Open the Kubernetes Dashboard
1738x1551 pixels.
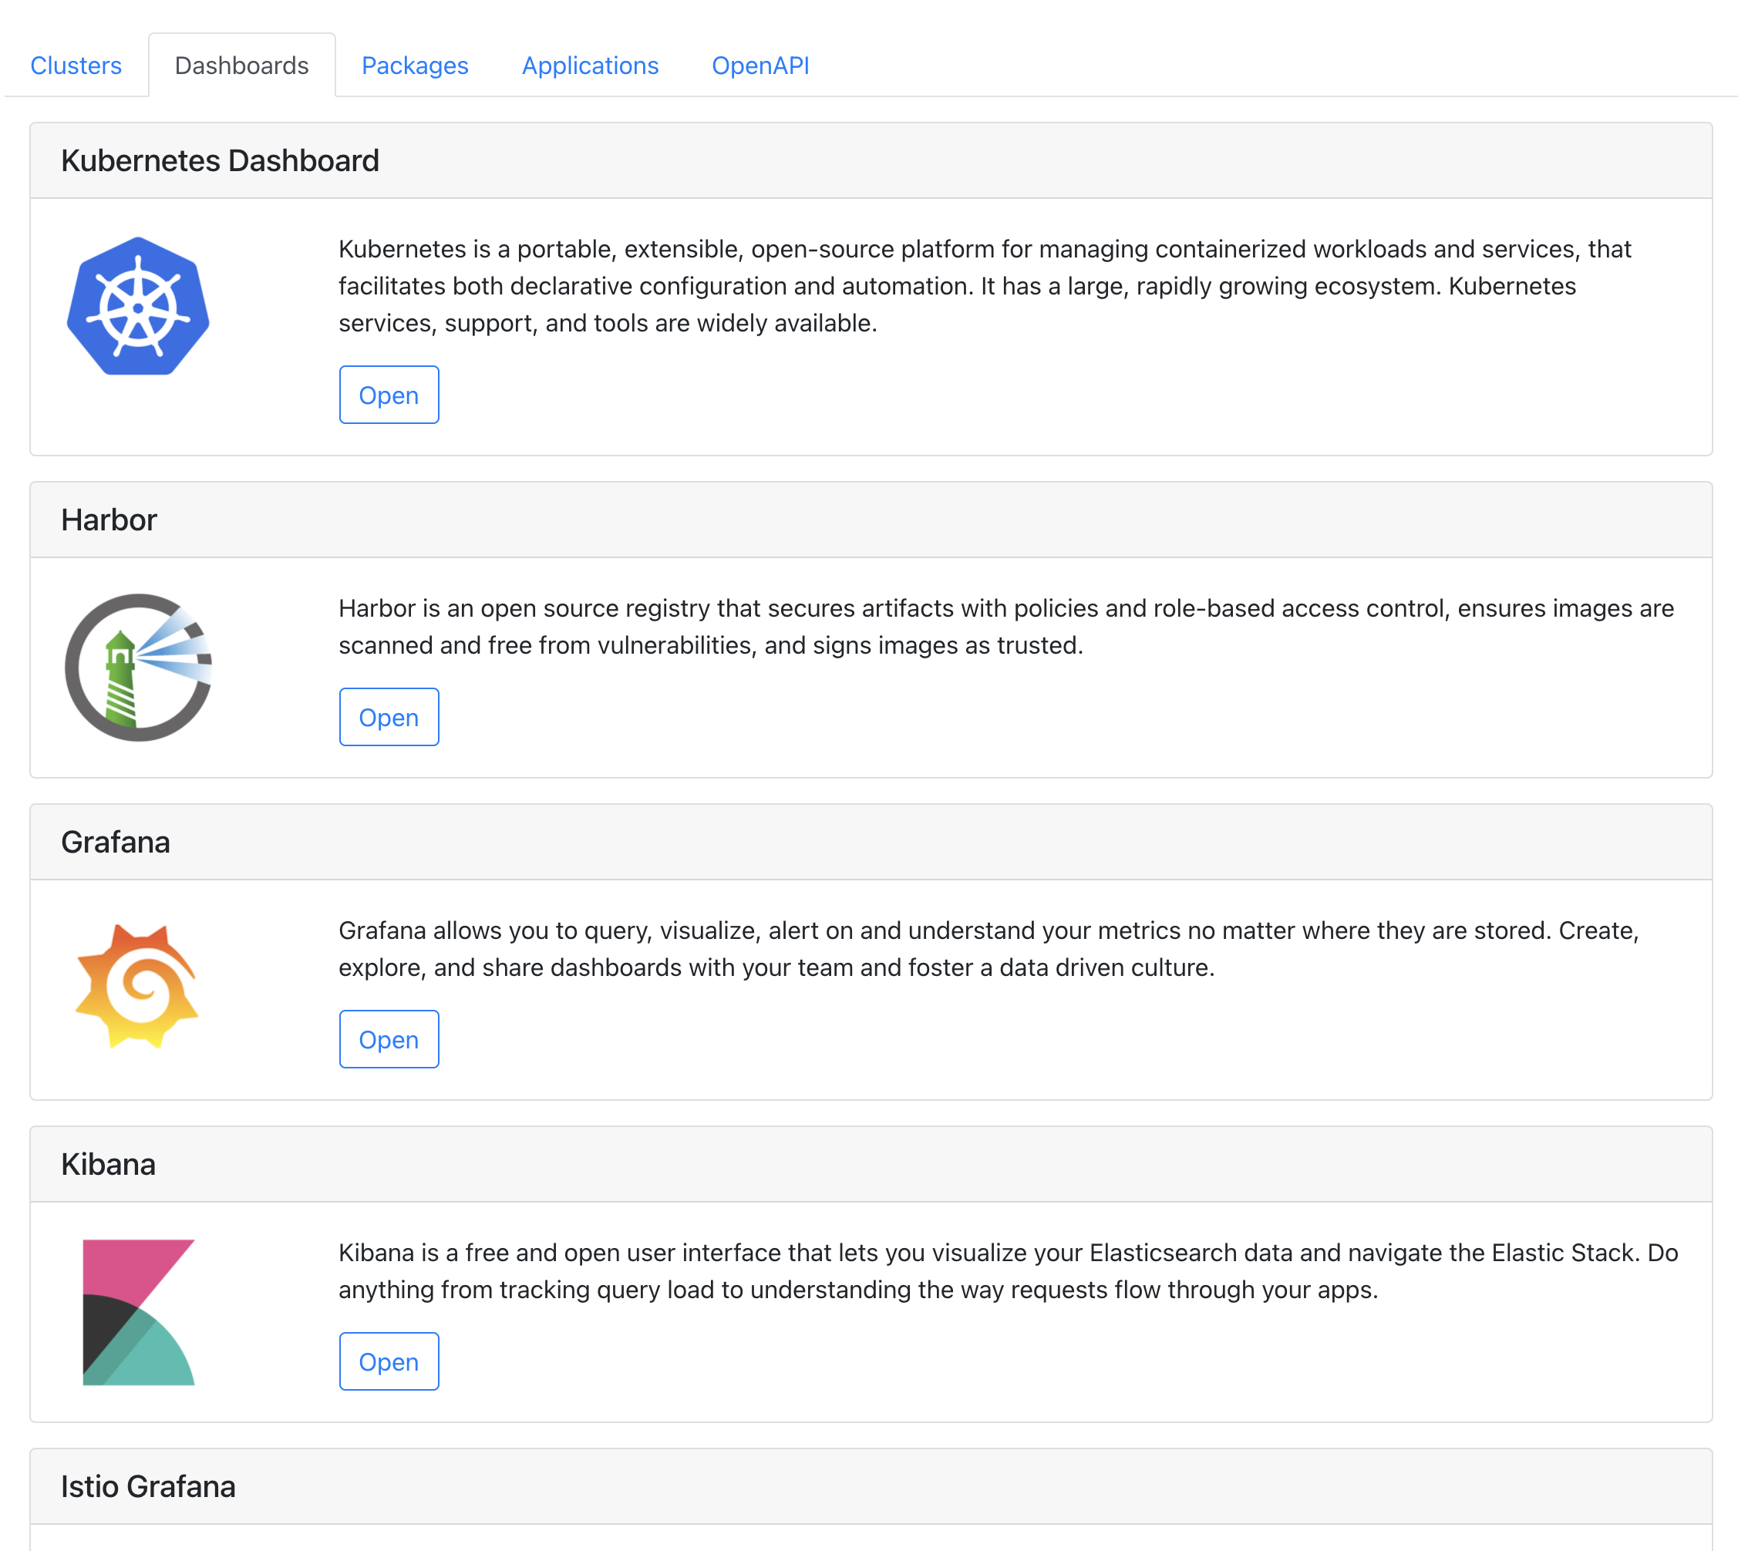[x=389, y=395]
